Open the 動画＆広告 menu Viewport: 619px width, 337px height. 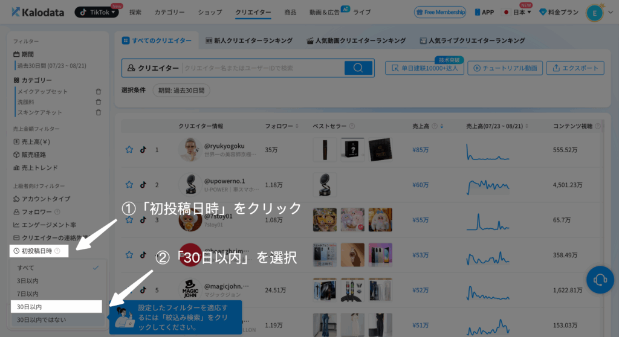coord(324,12)
